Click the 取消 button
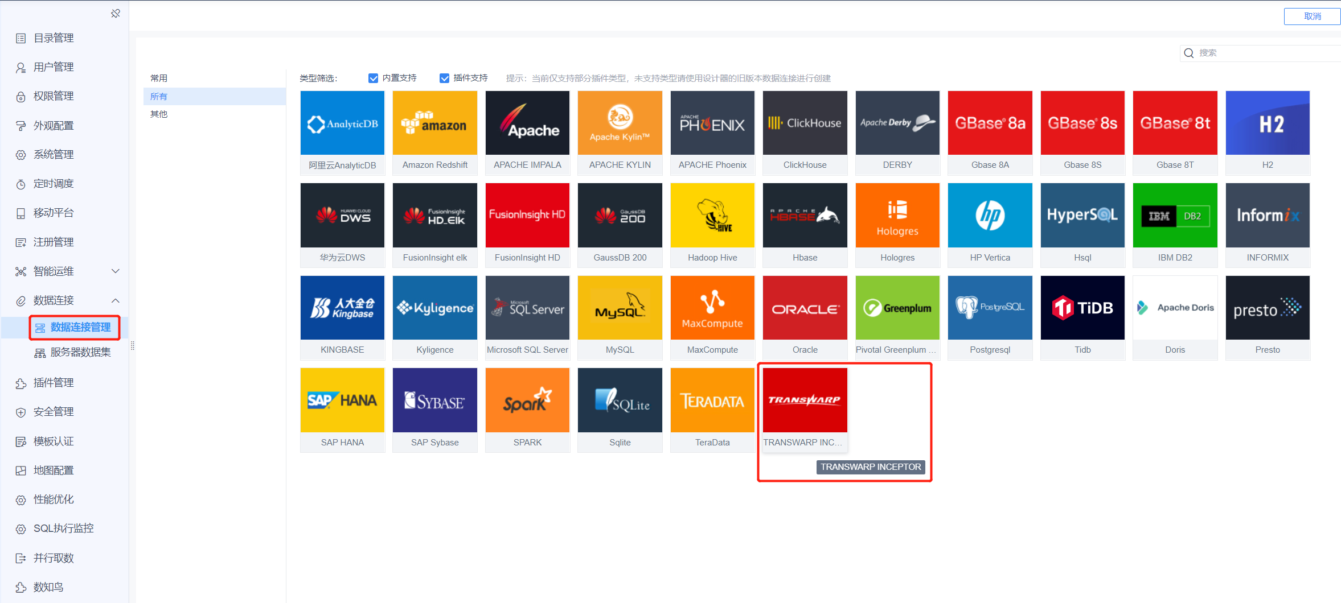Image resolution: width=1341 pixels, height=603 pixels. tap(1312, 16)
